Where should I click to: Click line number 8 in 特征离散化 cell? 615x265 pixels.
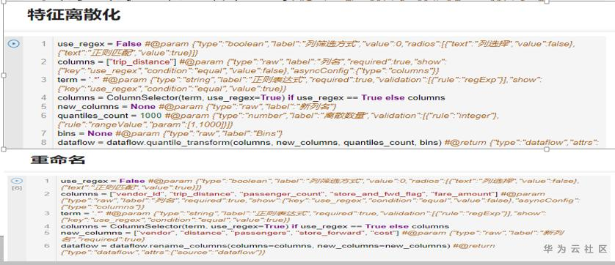(43, 143)
